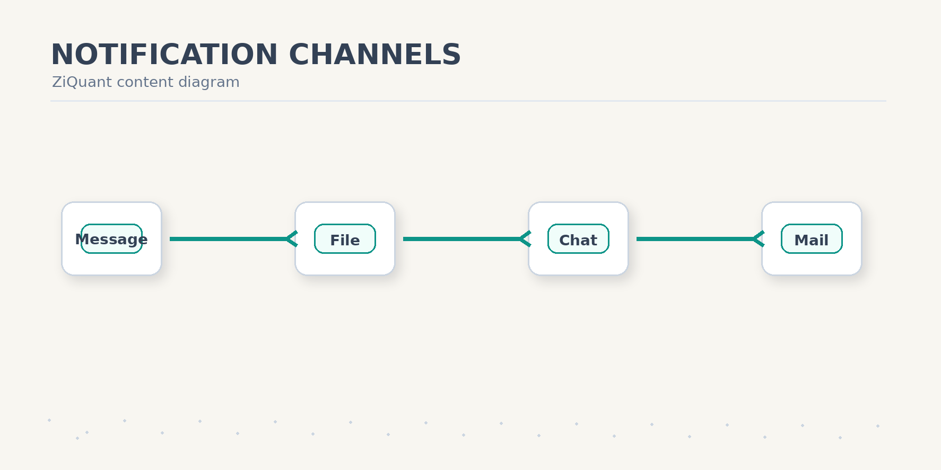Select the File node label
The height and width of the screenshot is (470, 941).
point(345,240)
